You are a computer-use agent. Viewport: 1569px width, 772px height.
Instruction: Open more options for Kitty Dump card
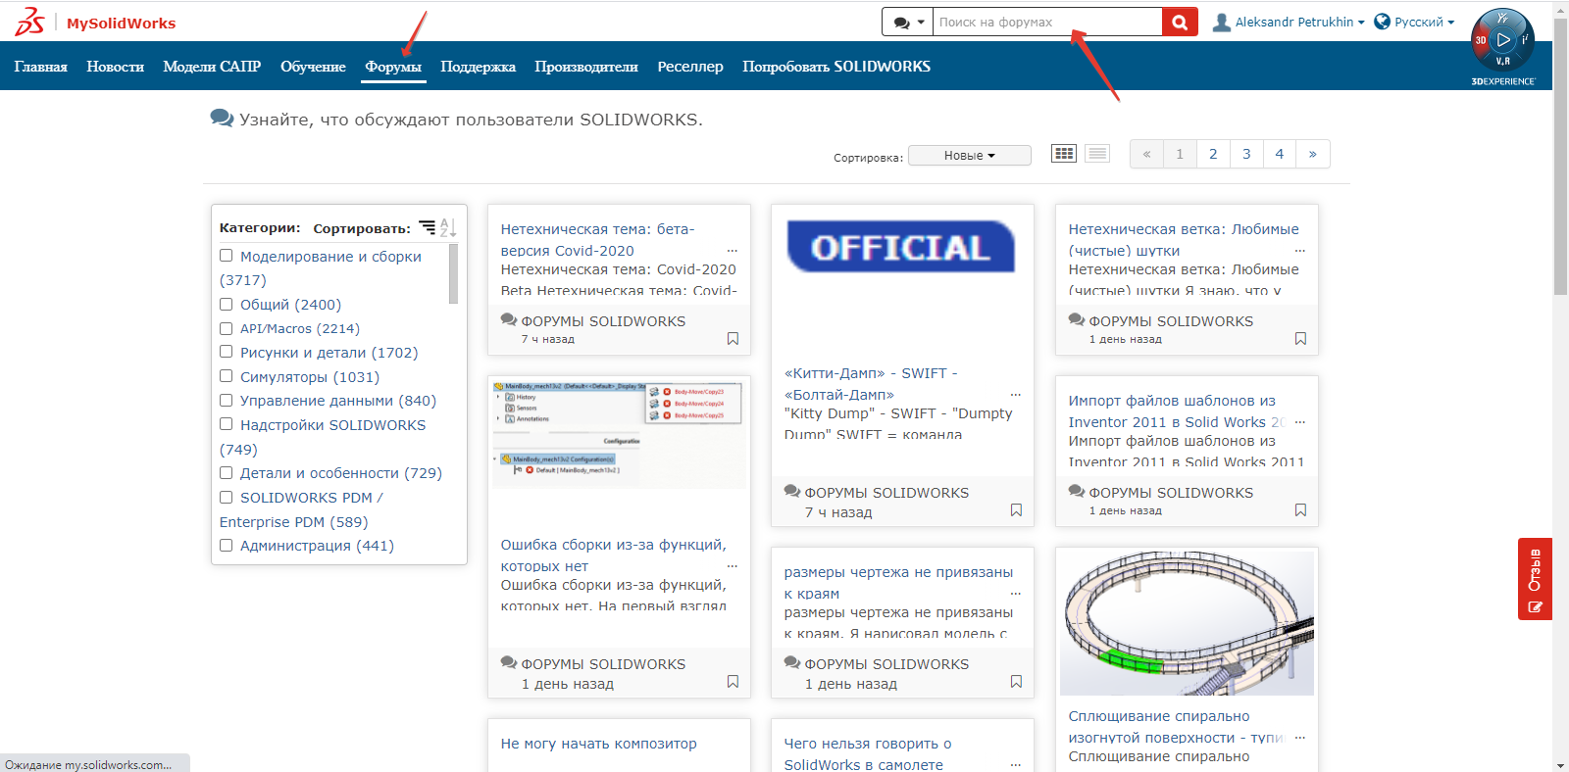pyautogui.click(x=1016, y=395)
